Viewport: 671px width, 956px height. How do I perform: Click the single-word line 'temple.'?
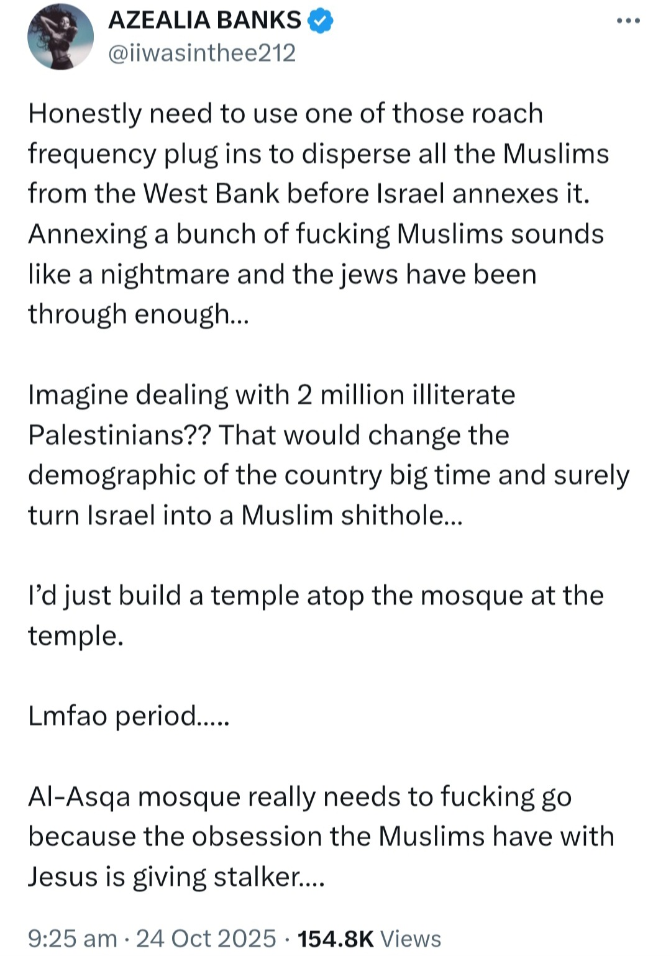[76, 636]
